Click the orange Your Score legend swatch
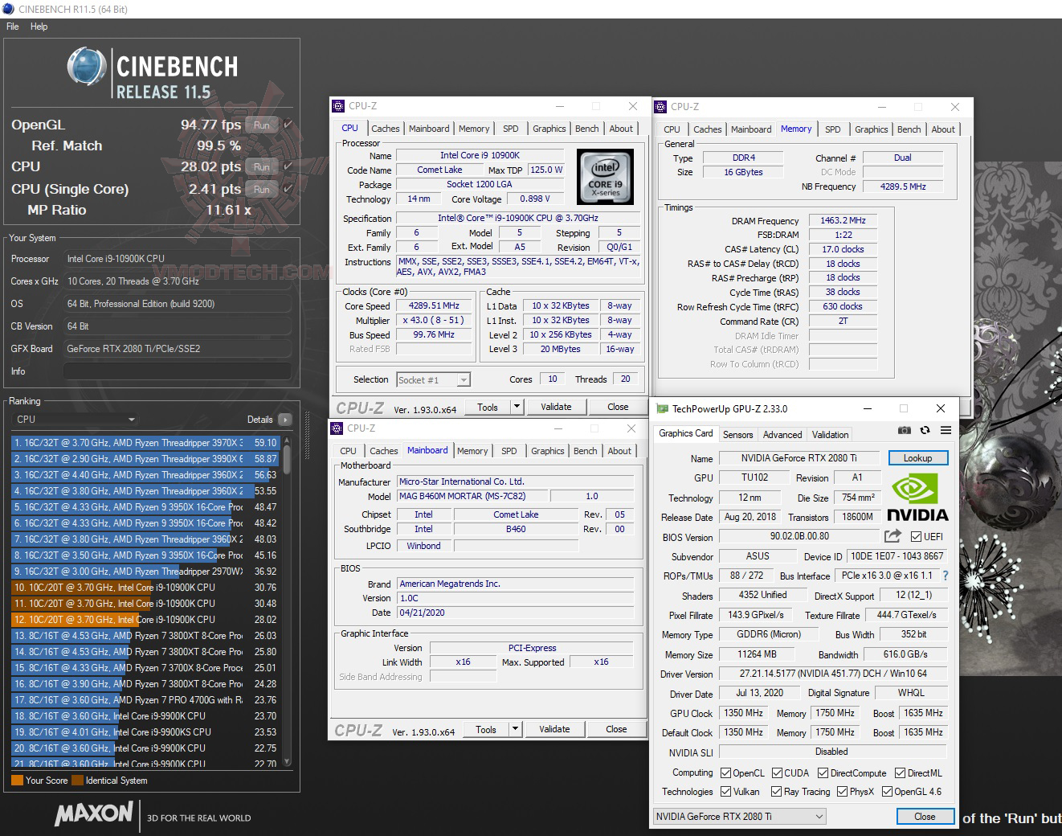 pos(17,781)
